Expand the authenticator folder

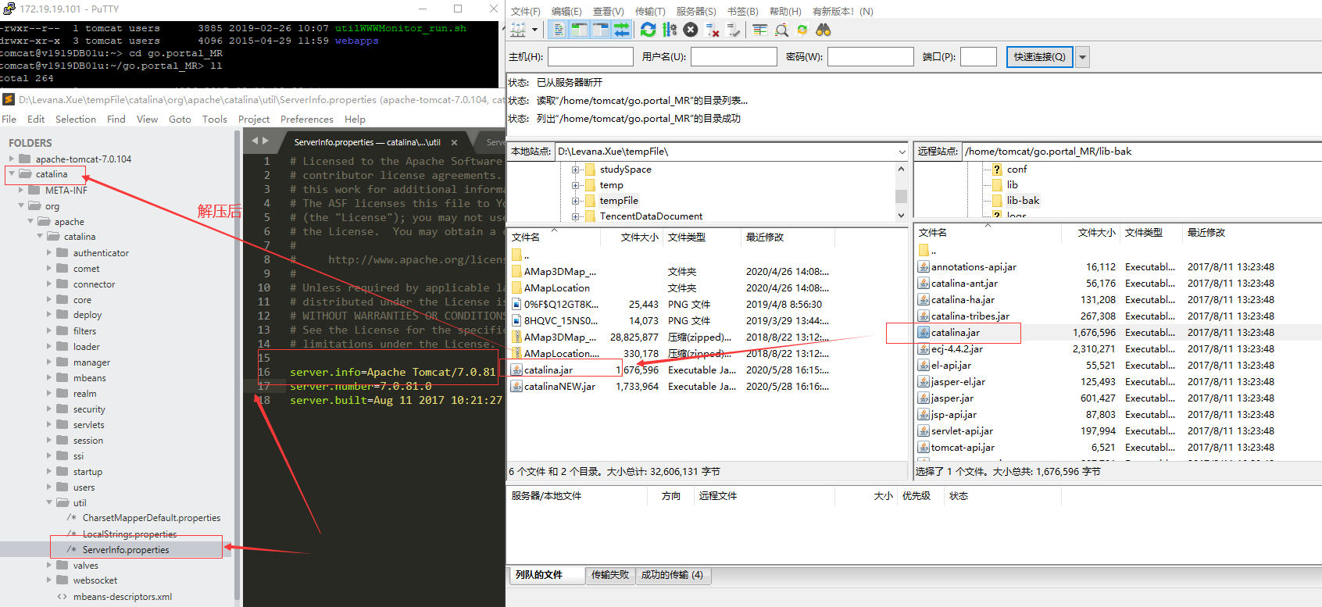(49, 252)
